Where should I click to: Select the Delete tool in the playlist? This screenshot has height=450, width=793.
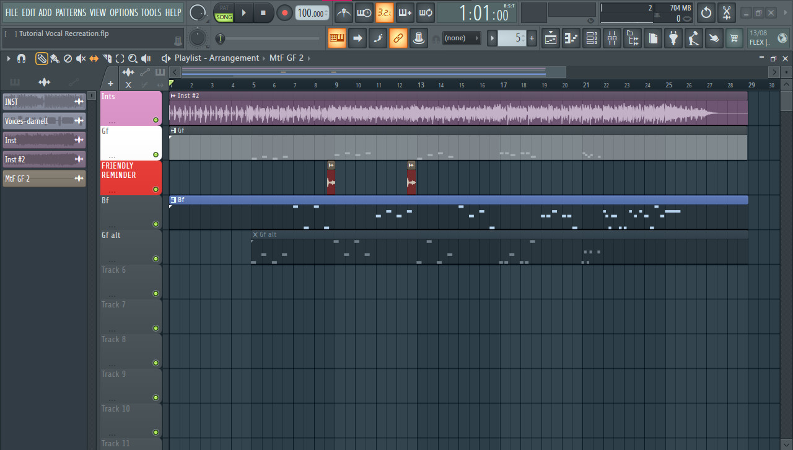[68, 58]
